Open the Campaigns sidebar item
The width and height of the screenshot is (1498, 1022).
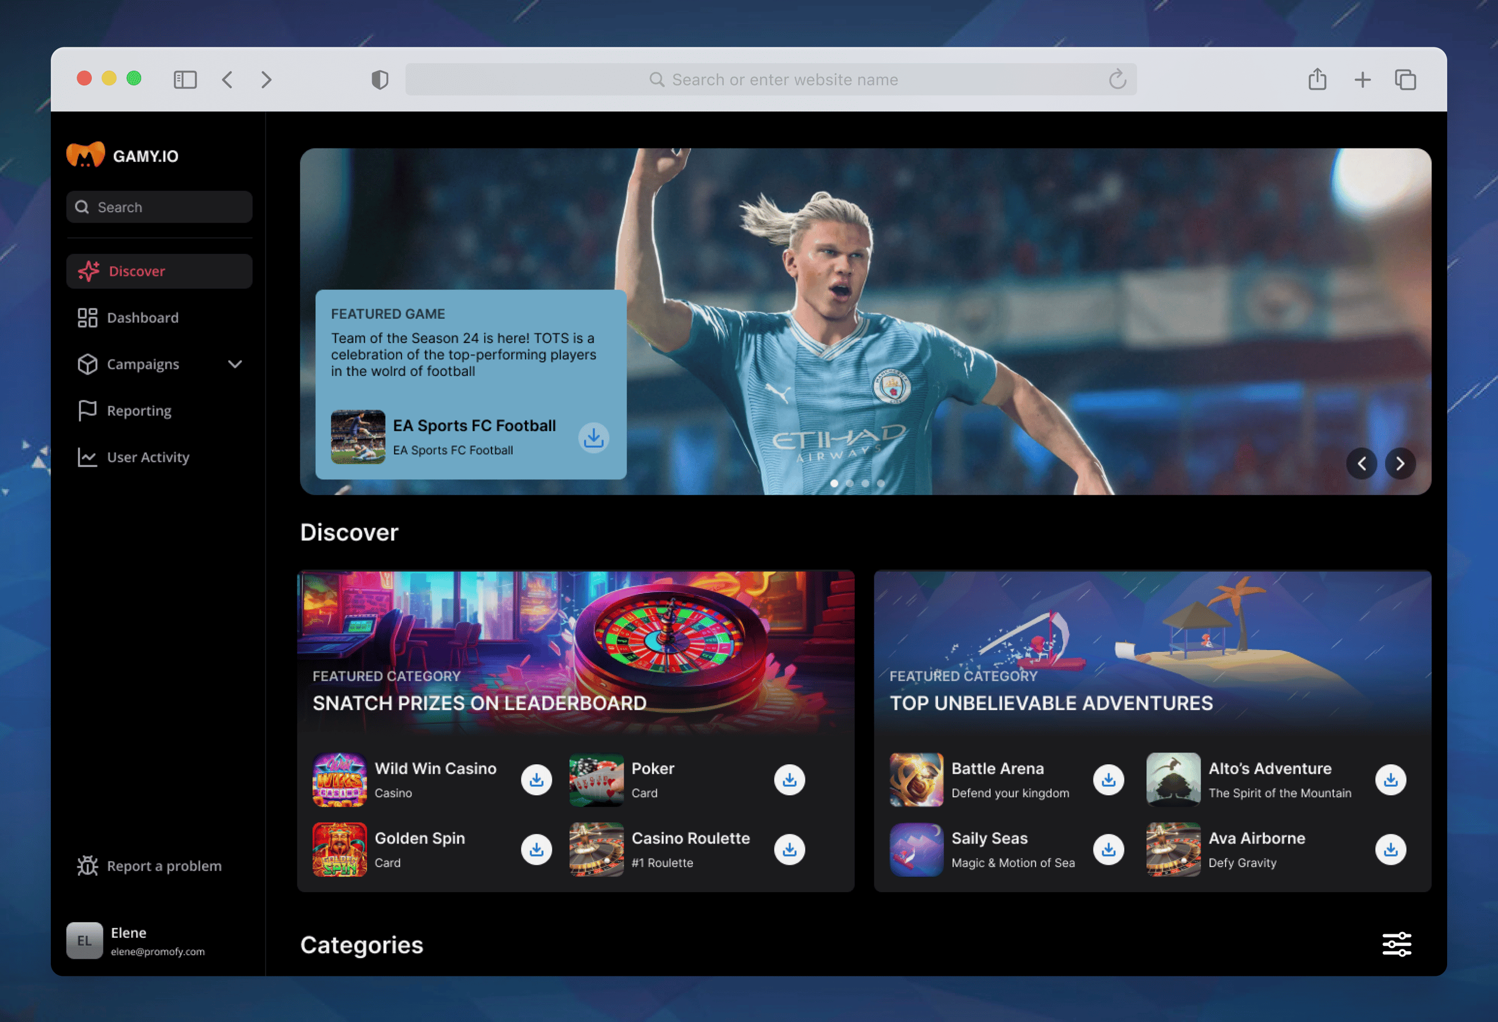159,364
